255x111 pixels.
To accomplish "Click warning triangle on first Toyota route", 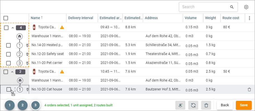I will (62, 27).
